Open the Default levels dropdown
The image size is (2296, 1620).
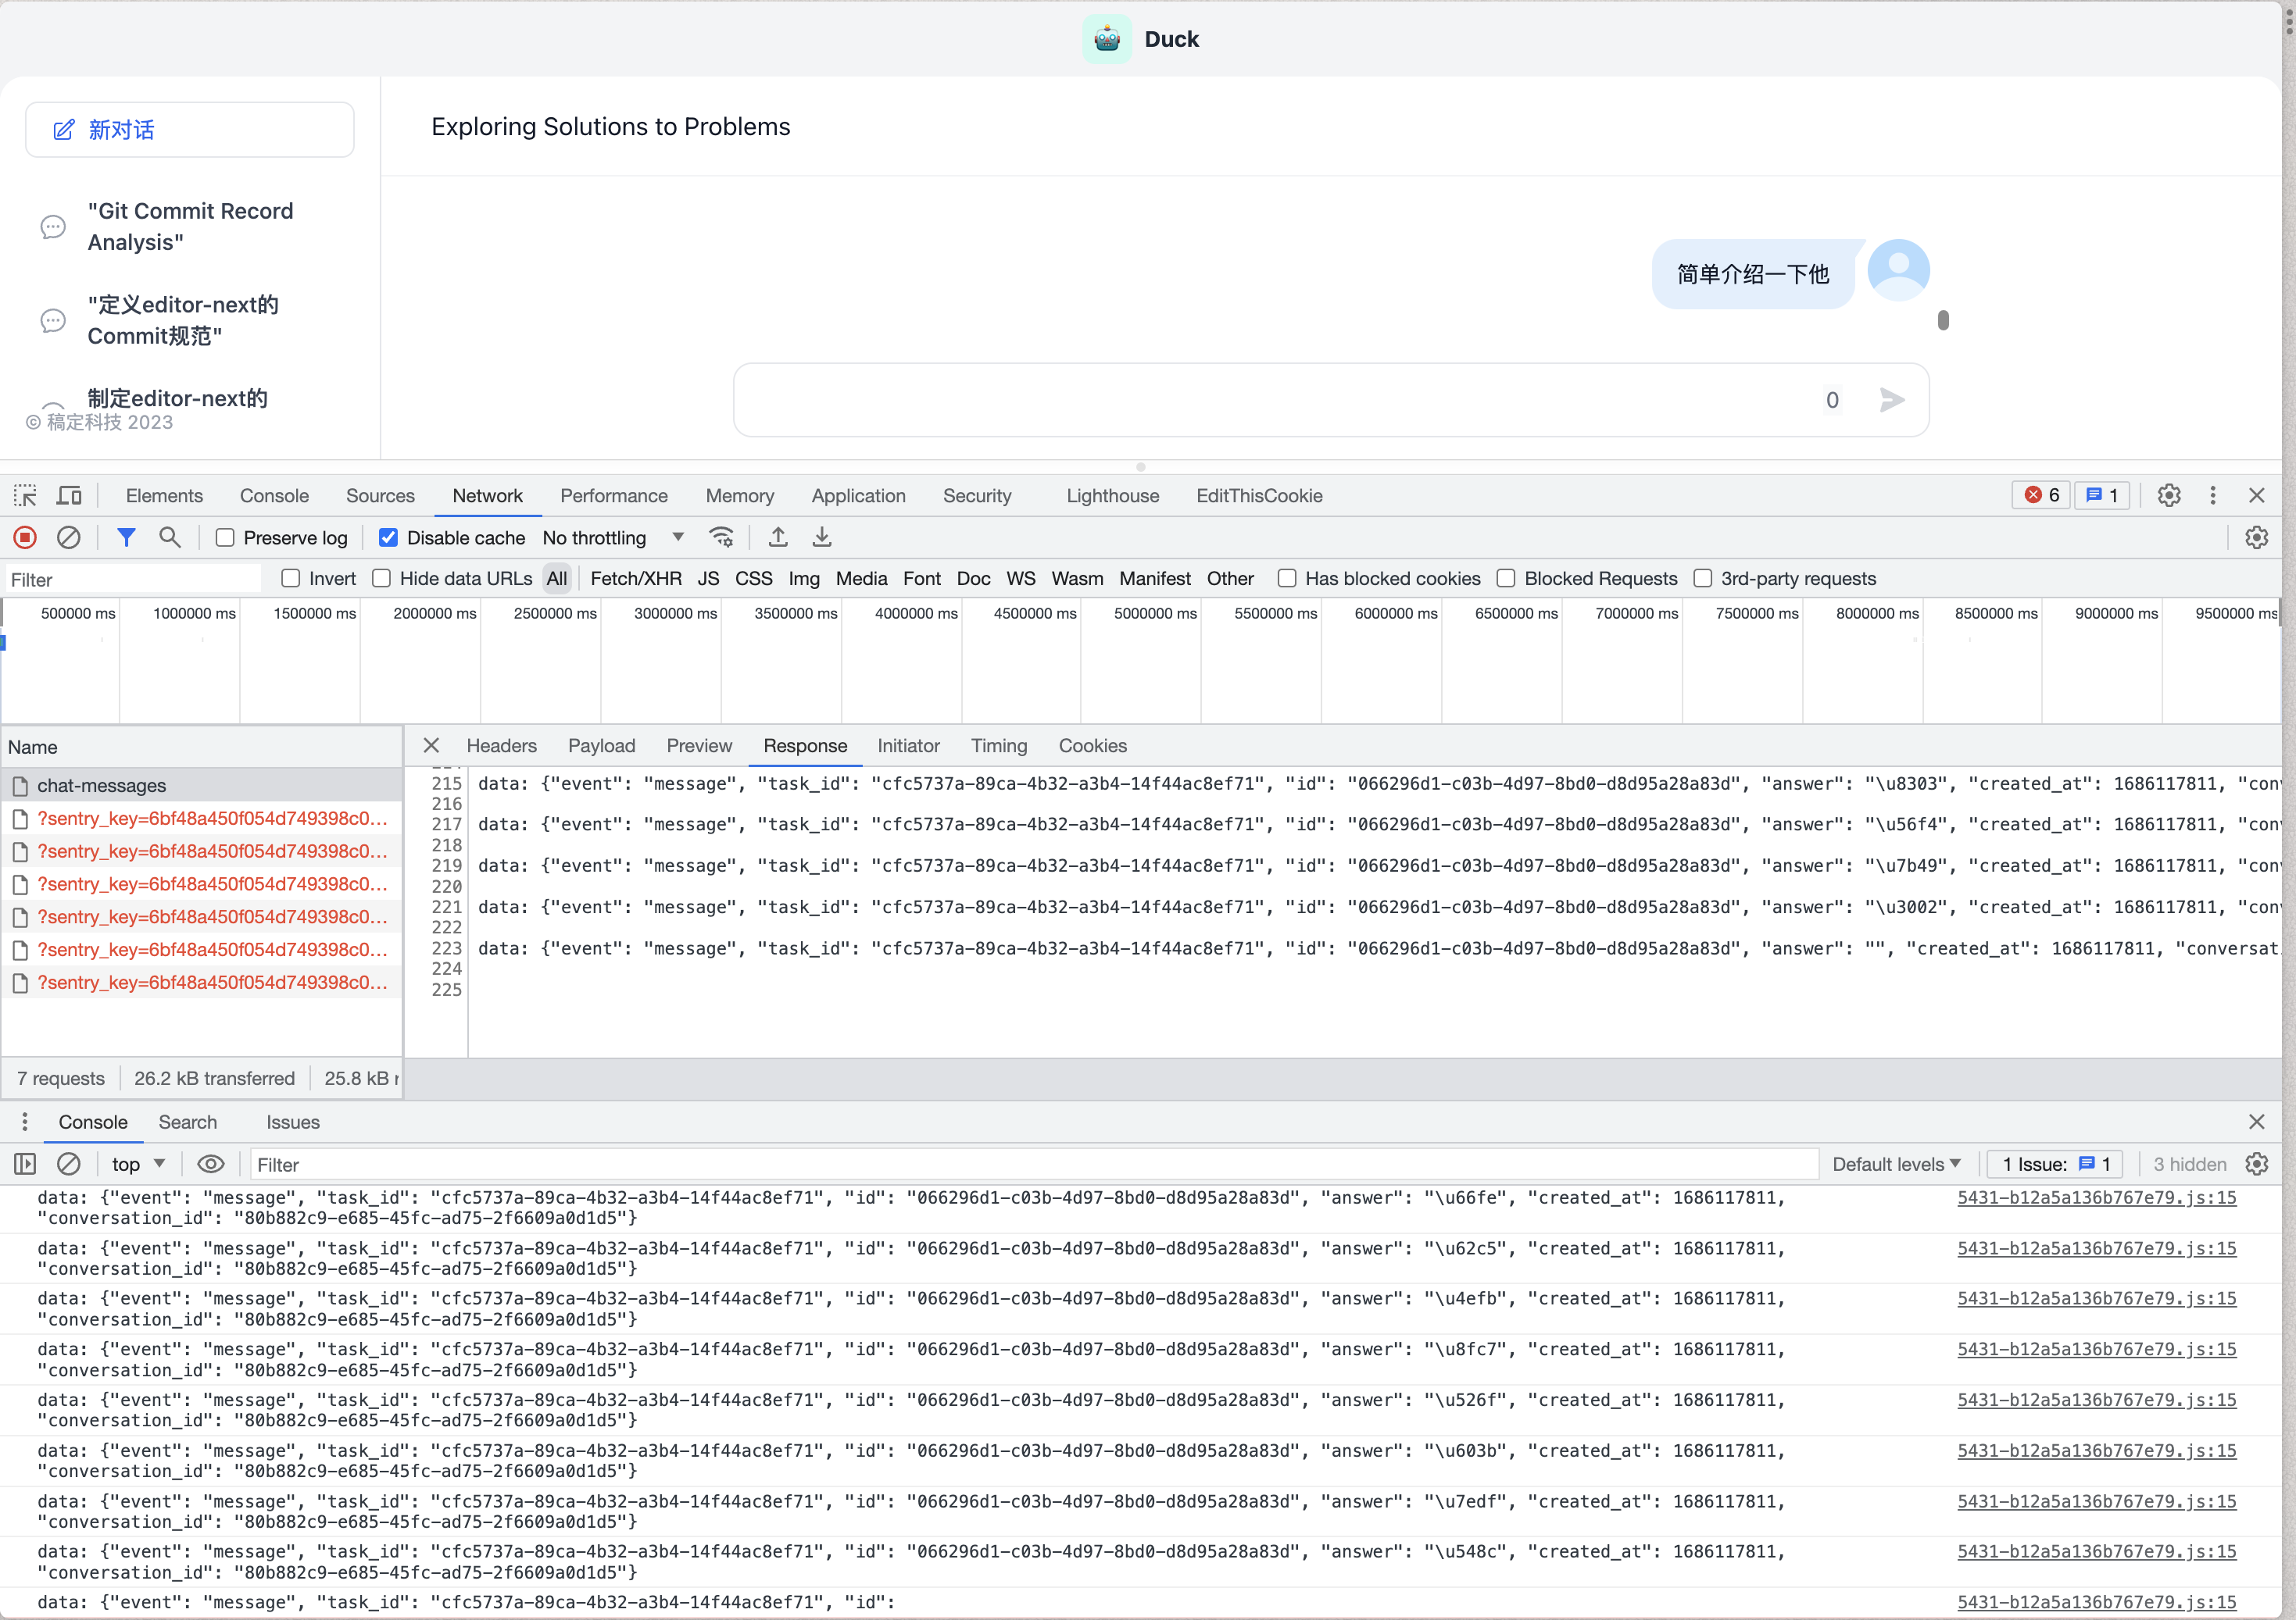pos(1895,1165)
